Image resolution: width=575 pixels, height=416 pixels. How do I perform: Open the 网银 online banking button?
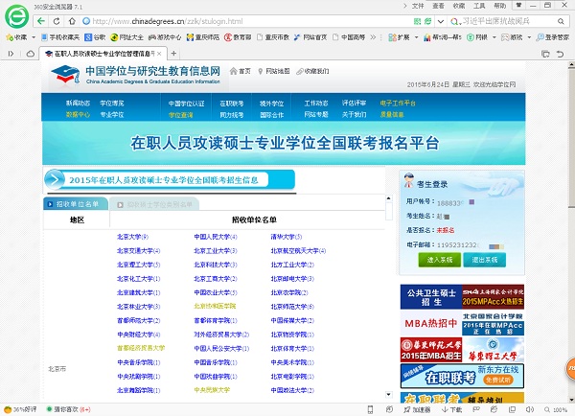pos(476,37)
